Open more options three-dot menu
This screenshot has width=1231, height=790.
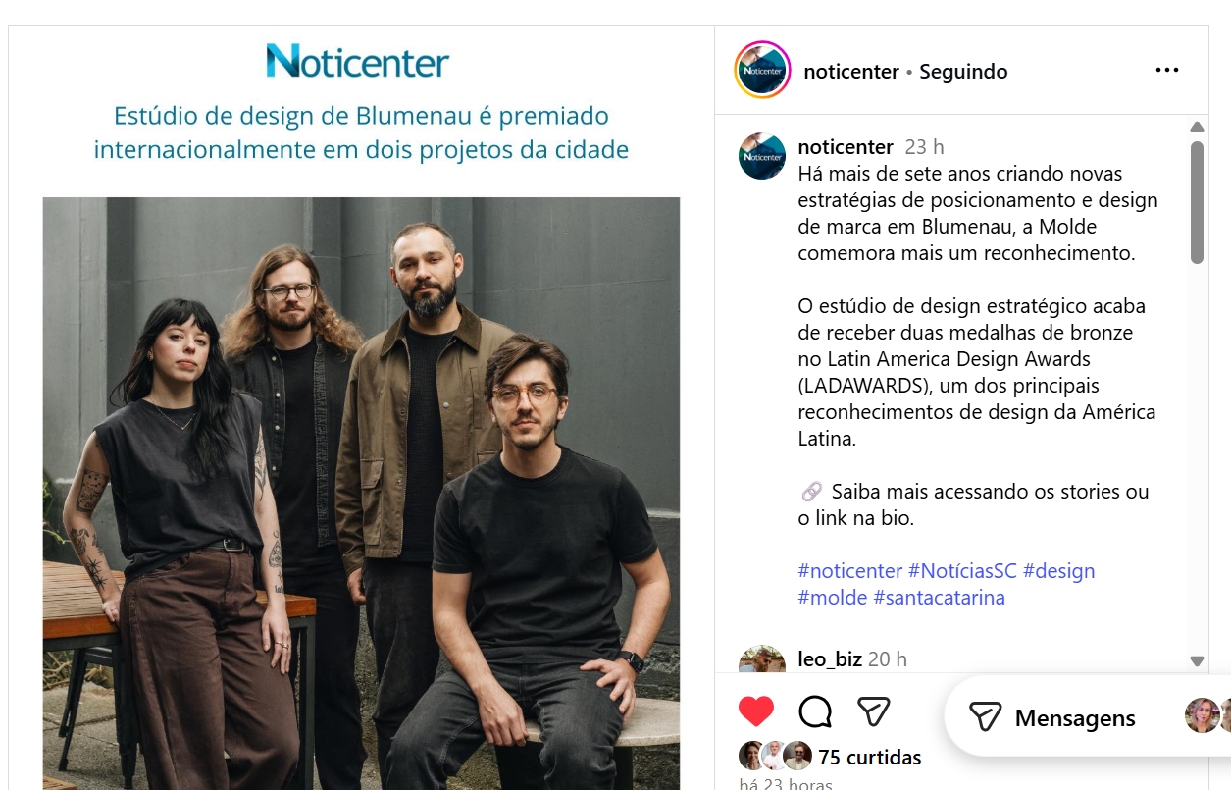tap(1166, 70)
